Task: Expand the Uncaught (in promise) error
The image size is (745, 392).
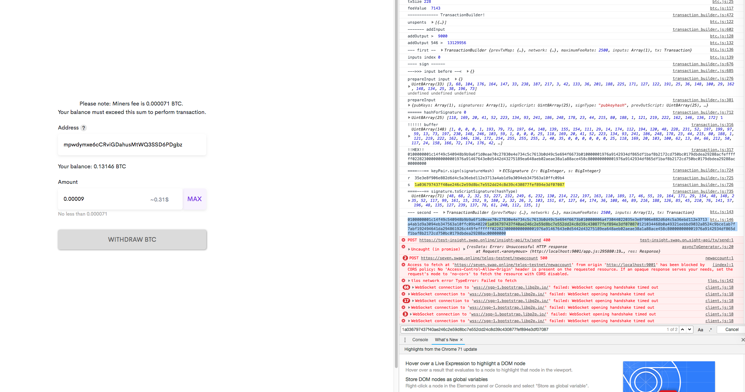Action: click(409, 249)
